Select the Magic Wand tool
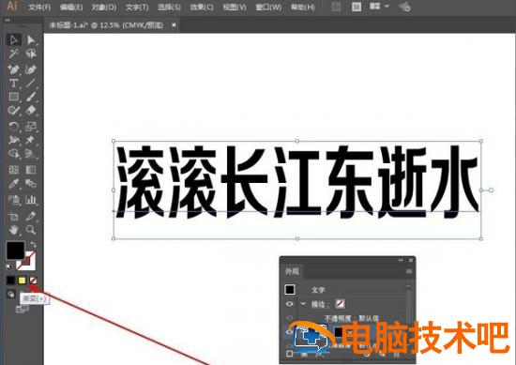Image resolution: width=516 pixels, height=365 pixels. pyautogui.click(x=13, y=53)
